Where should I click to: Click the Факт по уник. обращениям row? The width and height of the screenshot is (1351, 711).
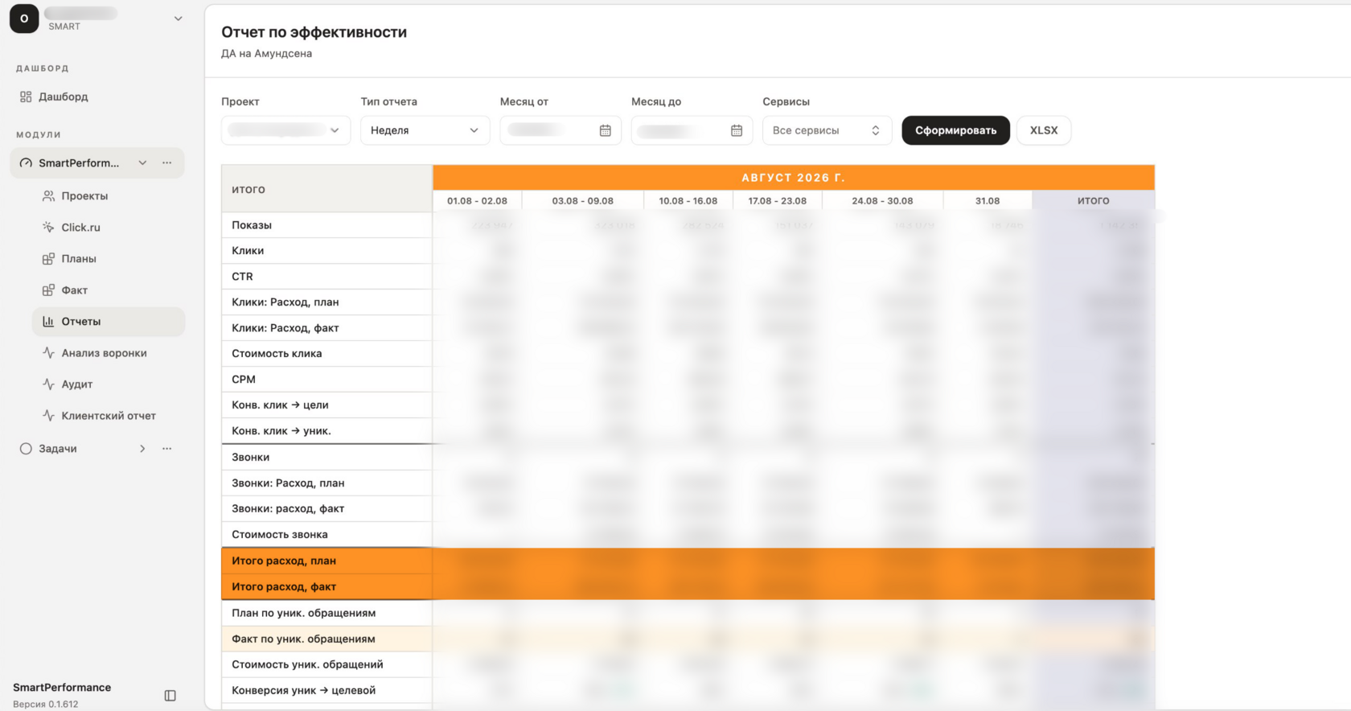[688, 639]
